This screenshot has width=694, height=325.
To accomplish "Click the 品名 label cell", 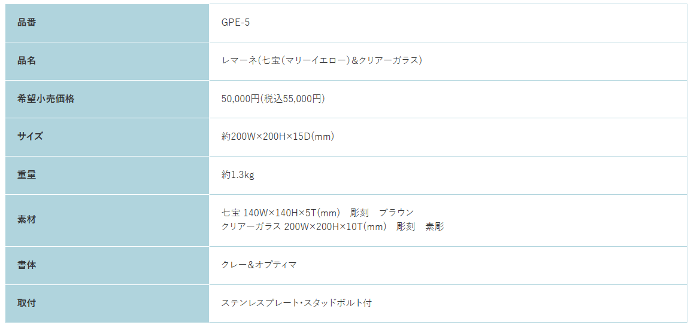I will pyautogui.click(x=107, y=61).
